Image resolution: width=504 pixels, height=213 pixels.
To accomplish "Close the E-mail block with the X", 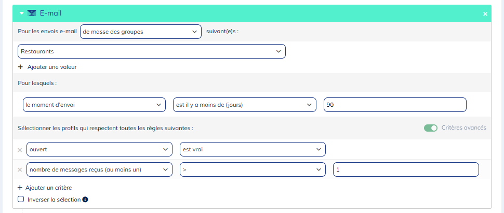I will (x=485, y=14).
